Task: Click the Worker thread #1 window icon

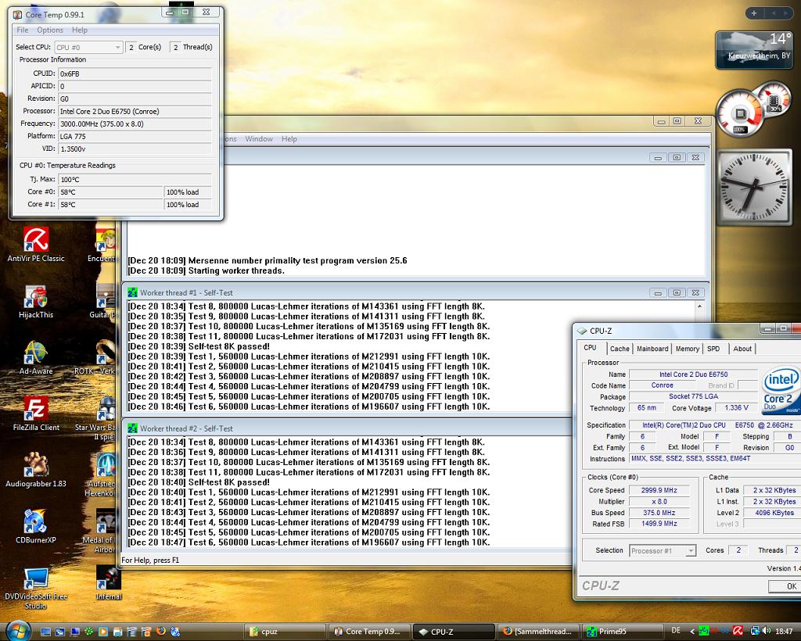Action: [132, 292]
